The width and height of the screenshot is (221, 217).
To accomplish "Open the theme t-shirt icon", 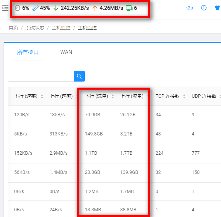I will pyautogui.click(x=217, y=8).
